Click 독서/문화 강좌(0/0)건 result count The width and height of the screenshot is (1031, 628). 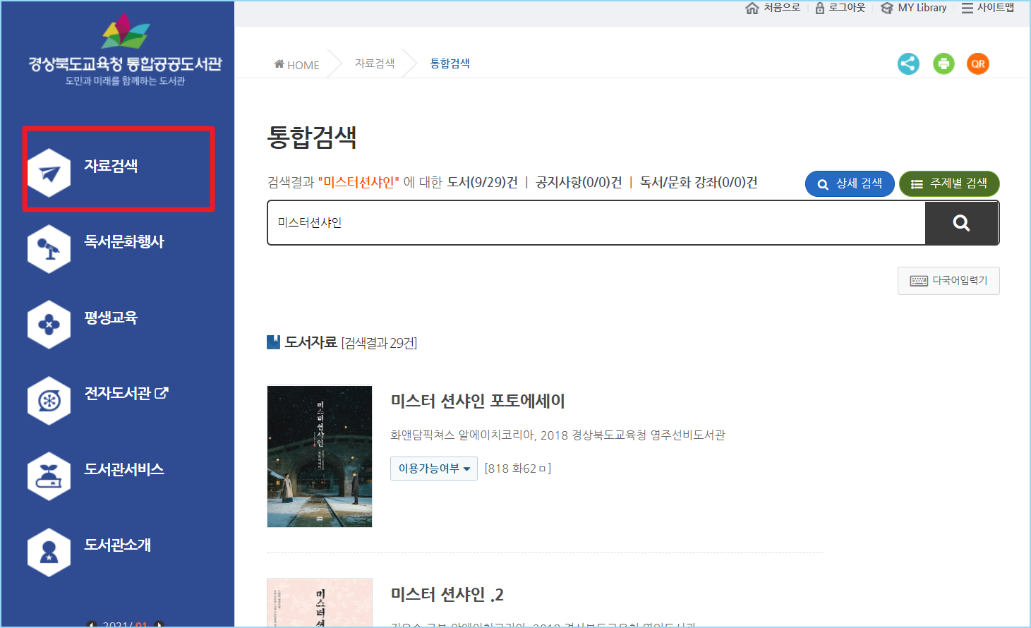point(699,183)
